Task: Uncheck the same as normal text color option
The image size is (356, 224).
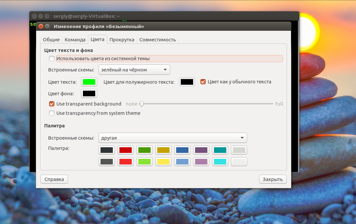Action: click(x=203, y=82)
